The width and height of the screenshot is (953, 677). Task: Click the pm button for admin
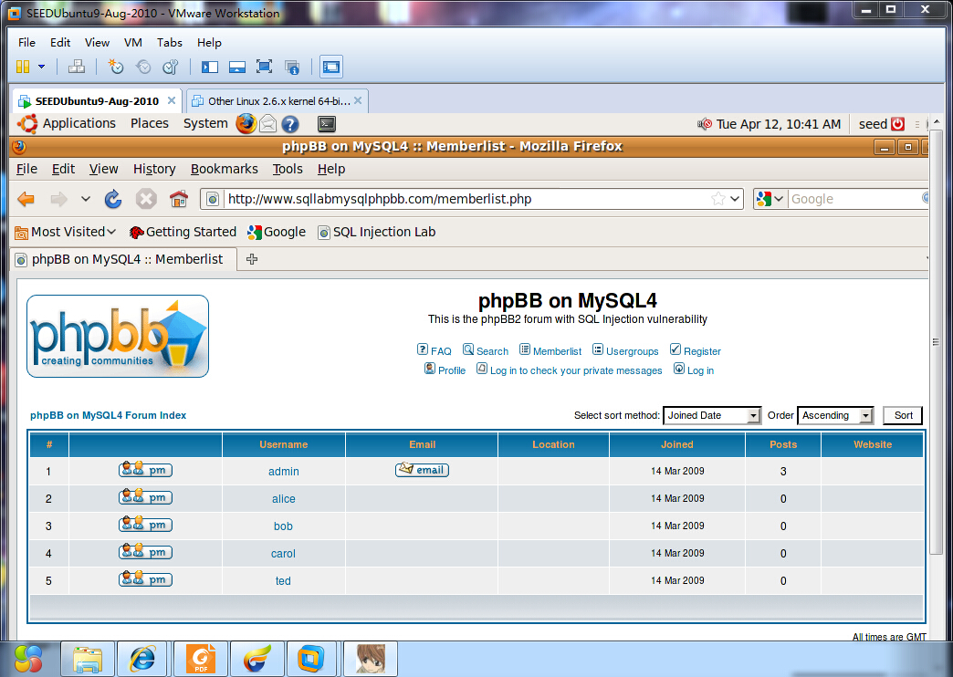[145, 470]
